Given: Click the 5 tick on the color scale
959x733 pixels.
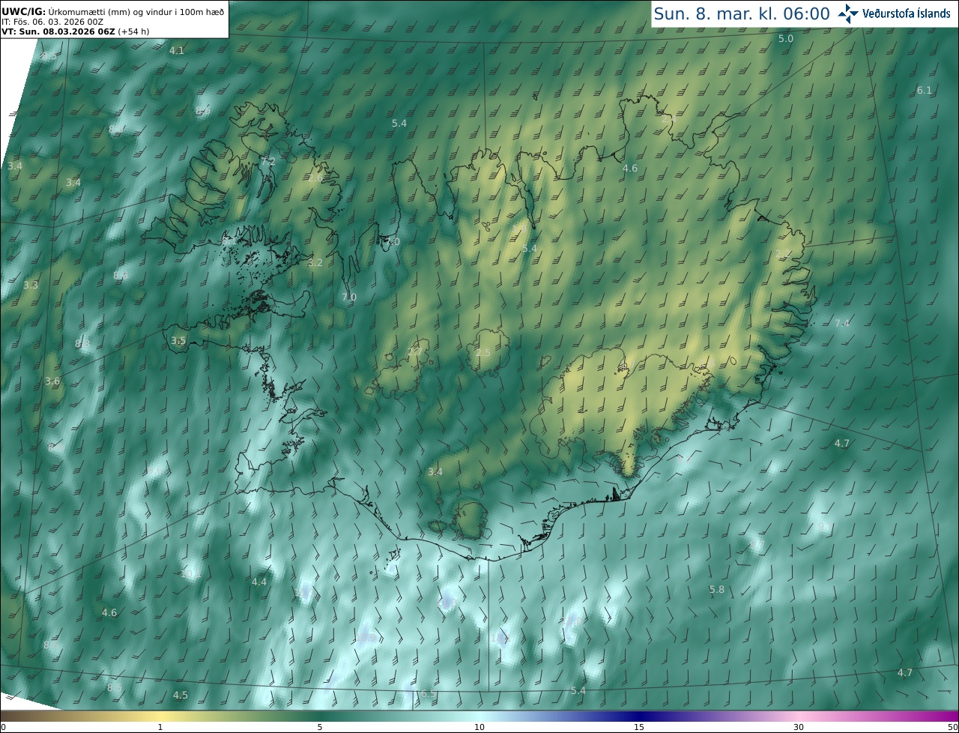Looking at the screenshot, I should click(320, 727).
